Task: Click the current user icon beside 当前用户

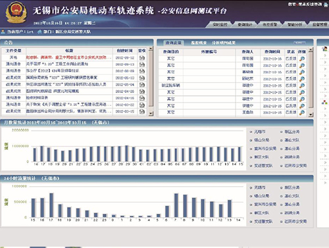Action: pyautogui.click(x=3, y=32)
